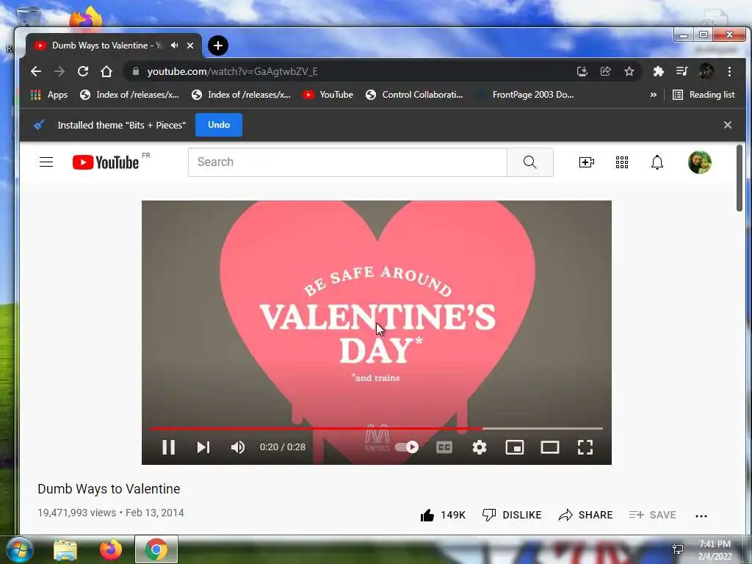Pause the video playback
Viewport: 752px width, 564px height.
click(x=168, y=447)
